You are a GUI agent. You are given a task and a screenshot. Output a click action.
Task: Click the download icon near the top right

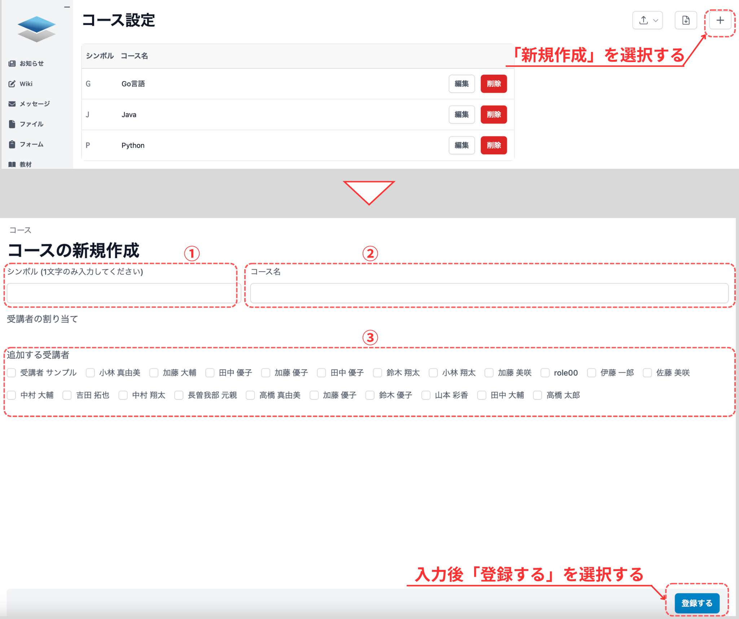685,20
